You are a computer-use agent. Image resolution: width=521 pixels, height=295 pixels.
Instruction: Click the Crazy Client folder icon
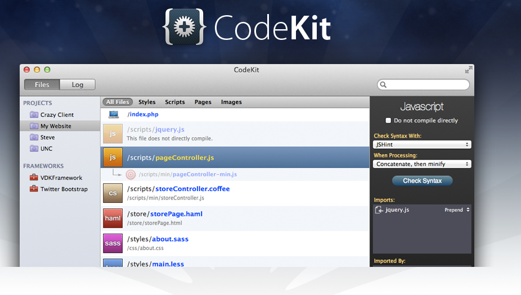click(34, 115)
